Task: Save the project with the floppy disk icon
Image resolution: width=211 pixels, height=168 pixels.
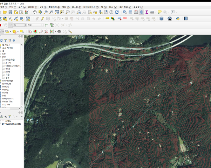Action: [x=10, y=12]
